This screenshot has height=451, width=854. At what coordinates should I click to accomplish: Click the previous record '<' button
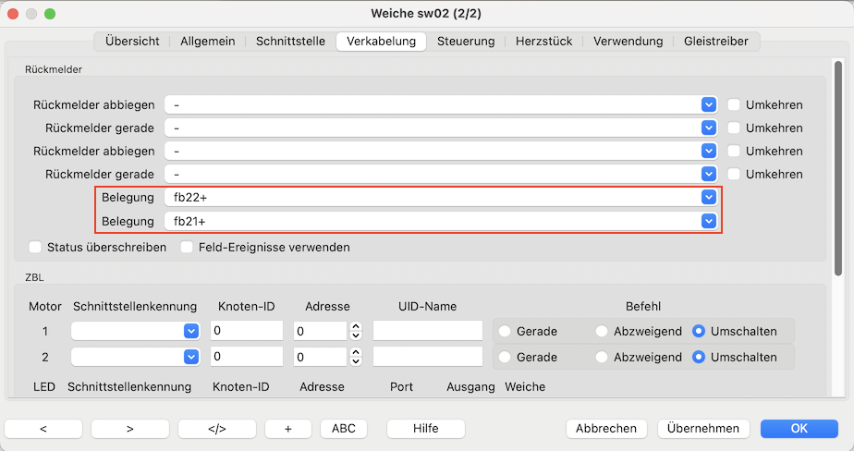[x=43, y=429]
